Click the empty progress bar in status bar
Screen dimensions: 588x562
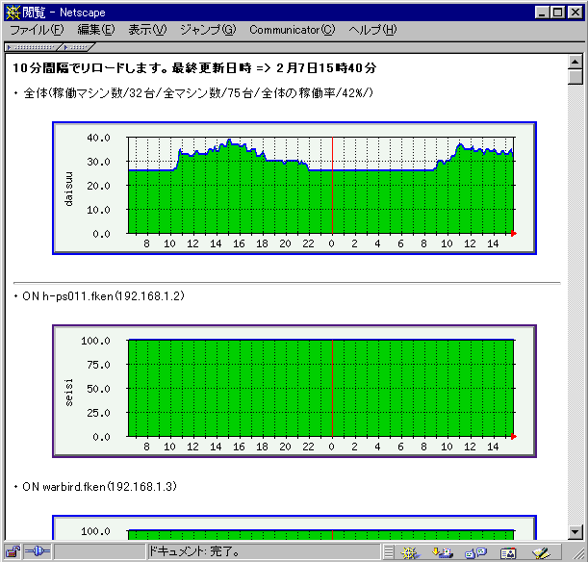tap(99, 551)
